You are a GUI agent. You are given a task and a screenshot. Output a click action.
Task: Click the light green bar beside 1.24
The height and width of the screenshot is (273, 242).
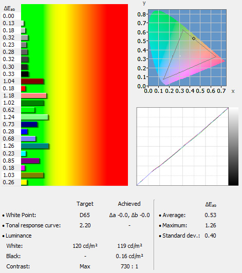pyautogui.click(x=34, y=117)
